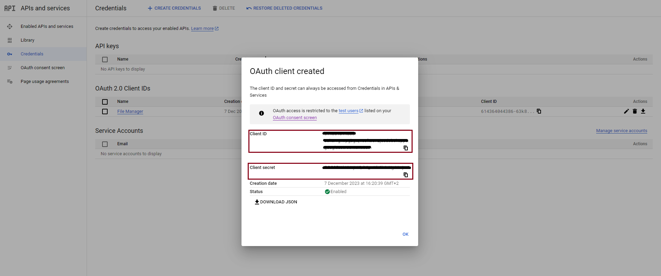Open OAuth consent screen link in dialog
Viewport: 661px width, 276px height.
[295, 118]
